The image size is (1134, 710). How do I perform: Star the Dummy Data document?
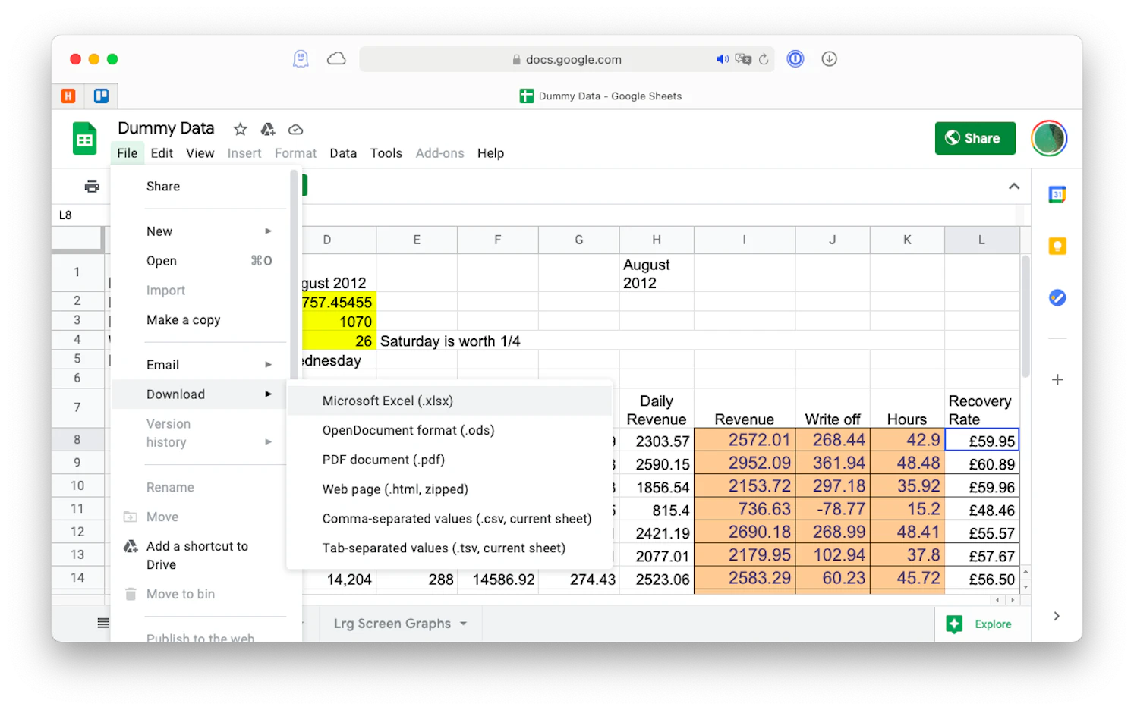tap(240, 129)
